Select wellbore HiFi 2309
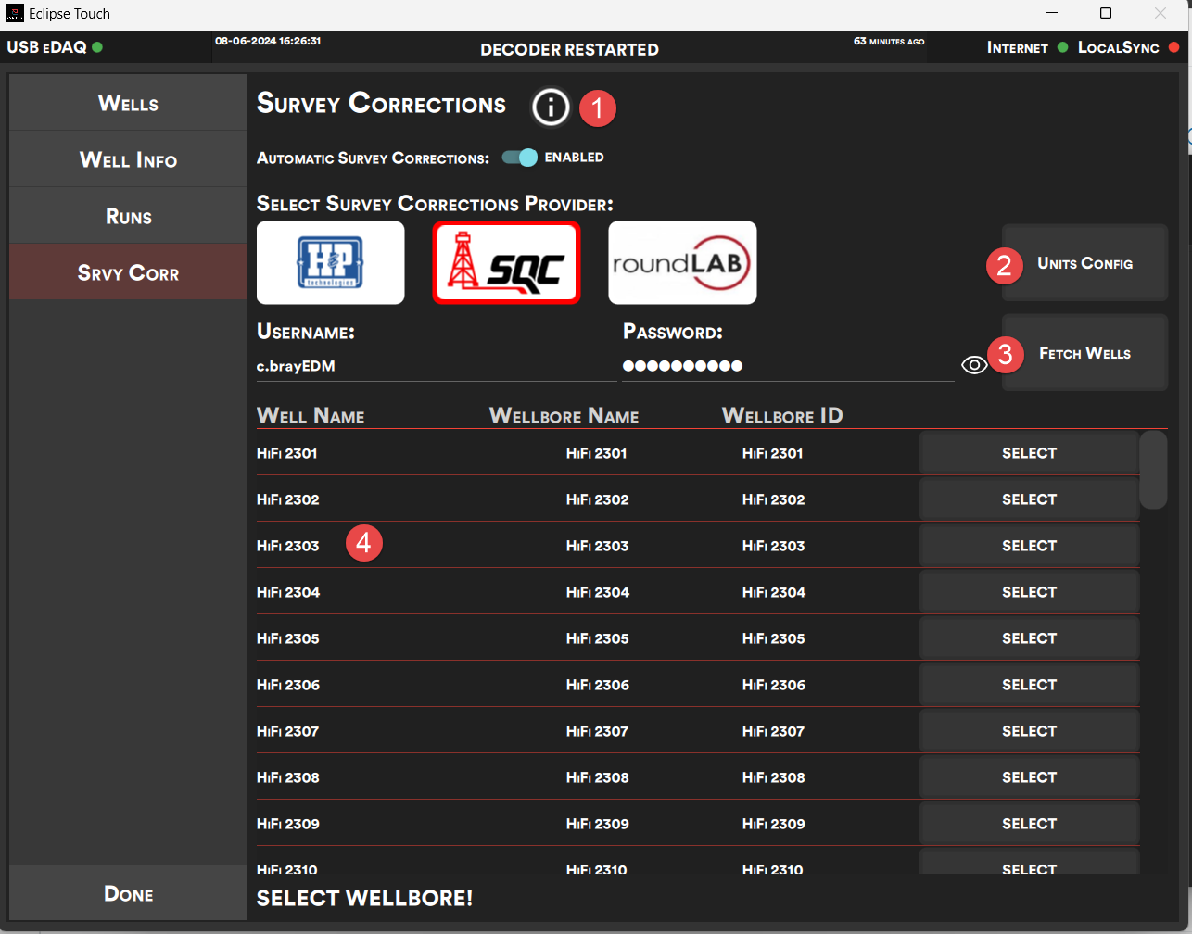 pos(1029,824)
